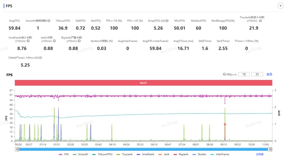Toggle FPS series in chart legend
This screenshot has width=287, height=157.
[x=64, y=154]
